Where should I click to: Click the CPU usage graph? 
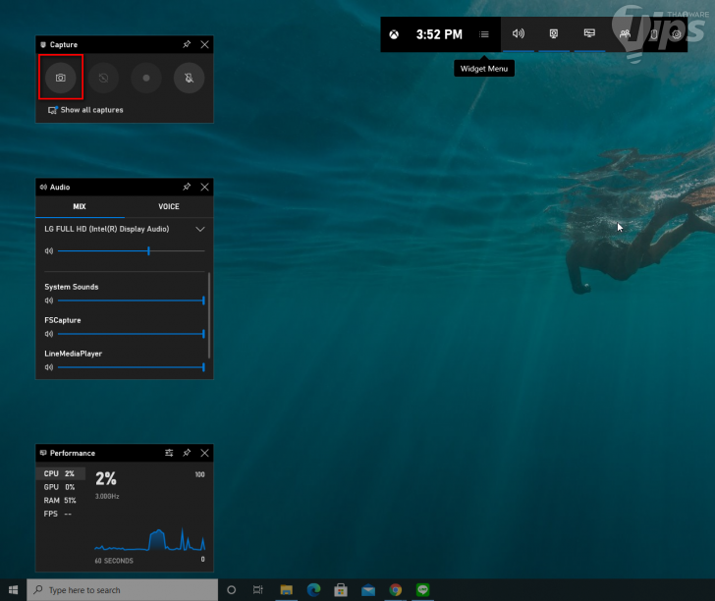(149, 539)
